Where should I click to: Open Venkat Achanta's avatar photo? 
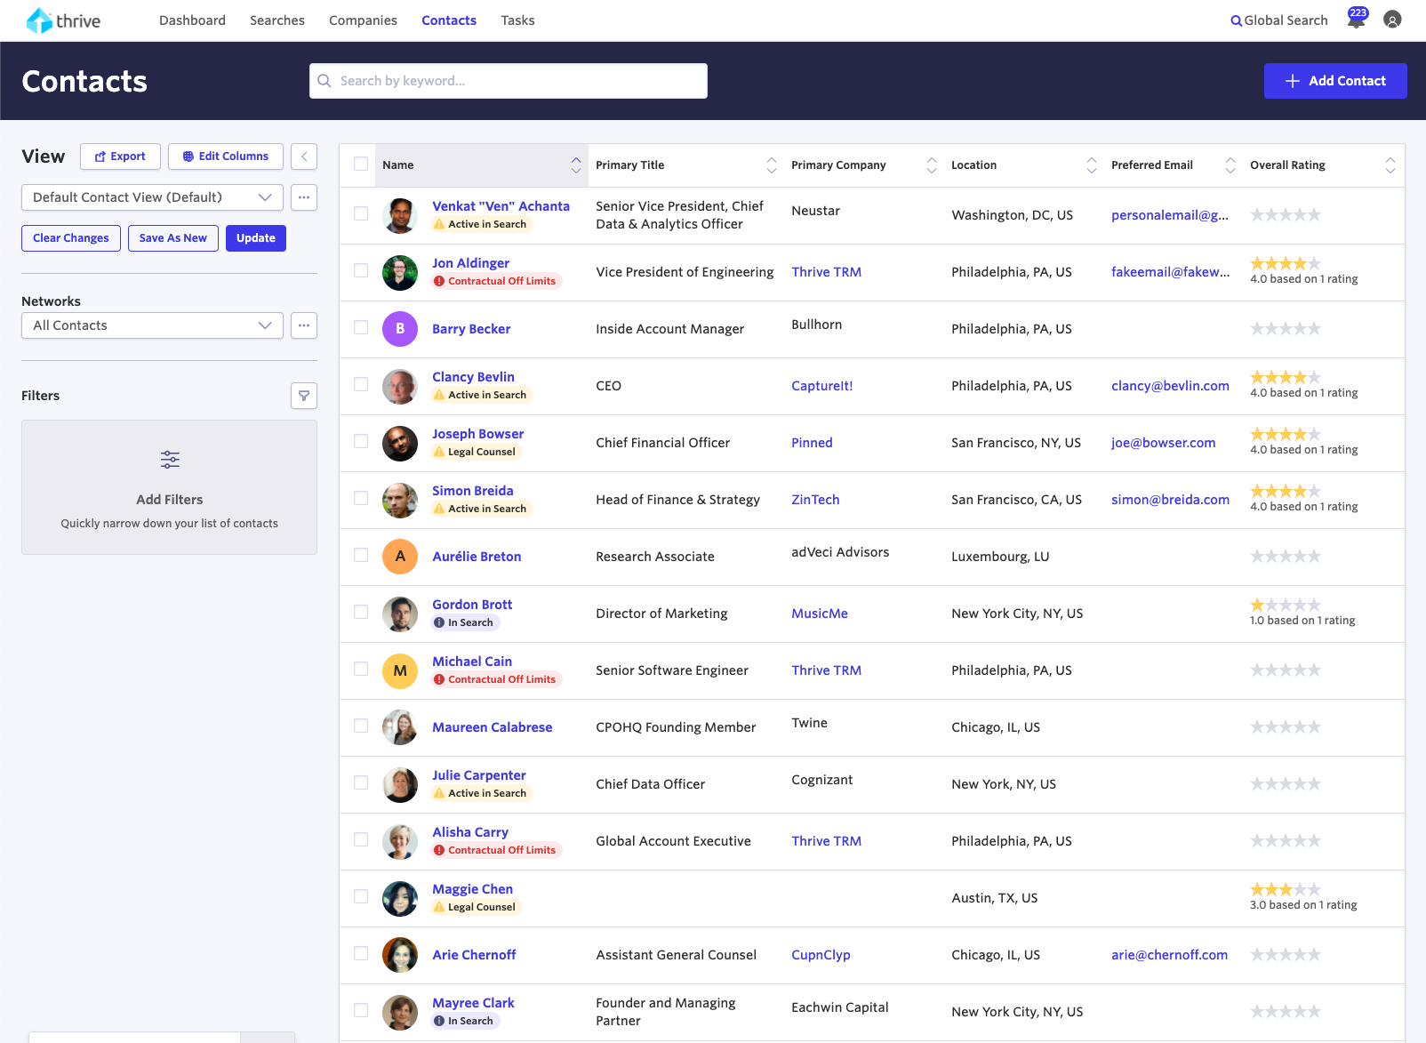(x=400, y=215)
